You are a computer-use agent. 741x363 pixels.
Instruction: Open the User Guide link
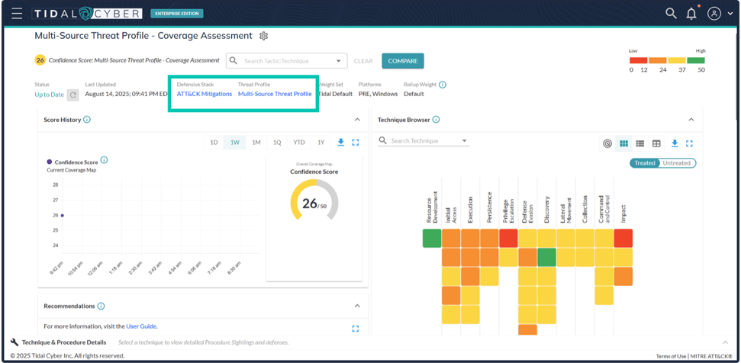[x=141, y=326]
